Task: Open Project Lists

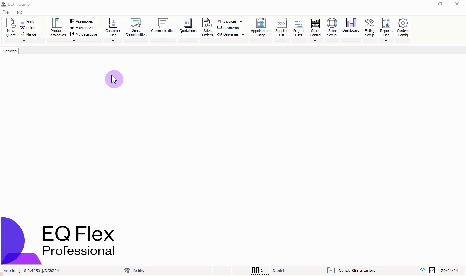Action: point(299,27)
